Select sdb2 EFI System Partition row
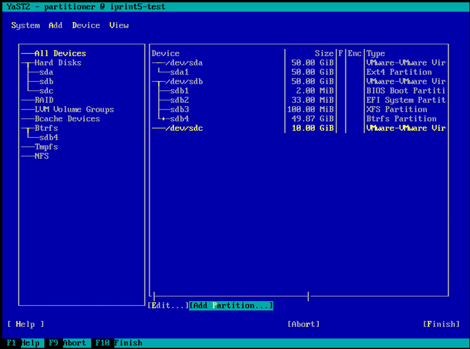This screenshot has width=470, height=349. coord(179,100)
